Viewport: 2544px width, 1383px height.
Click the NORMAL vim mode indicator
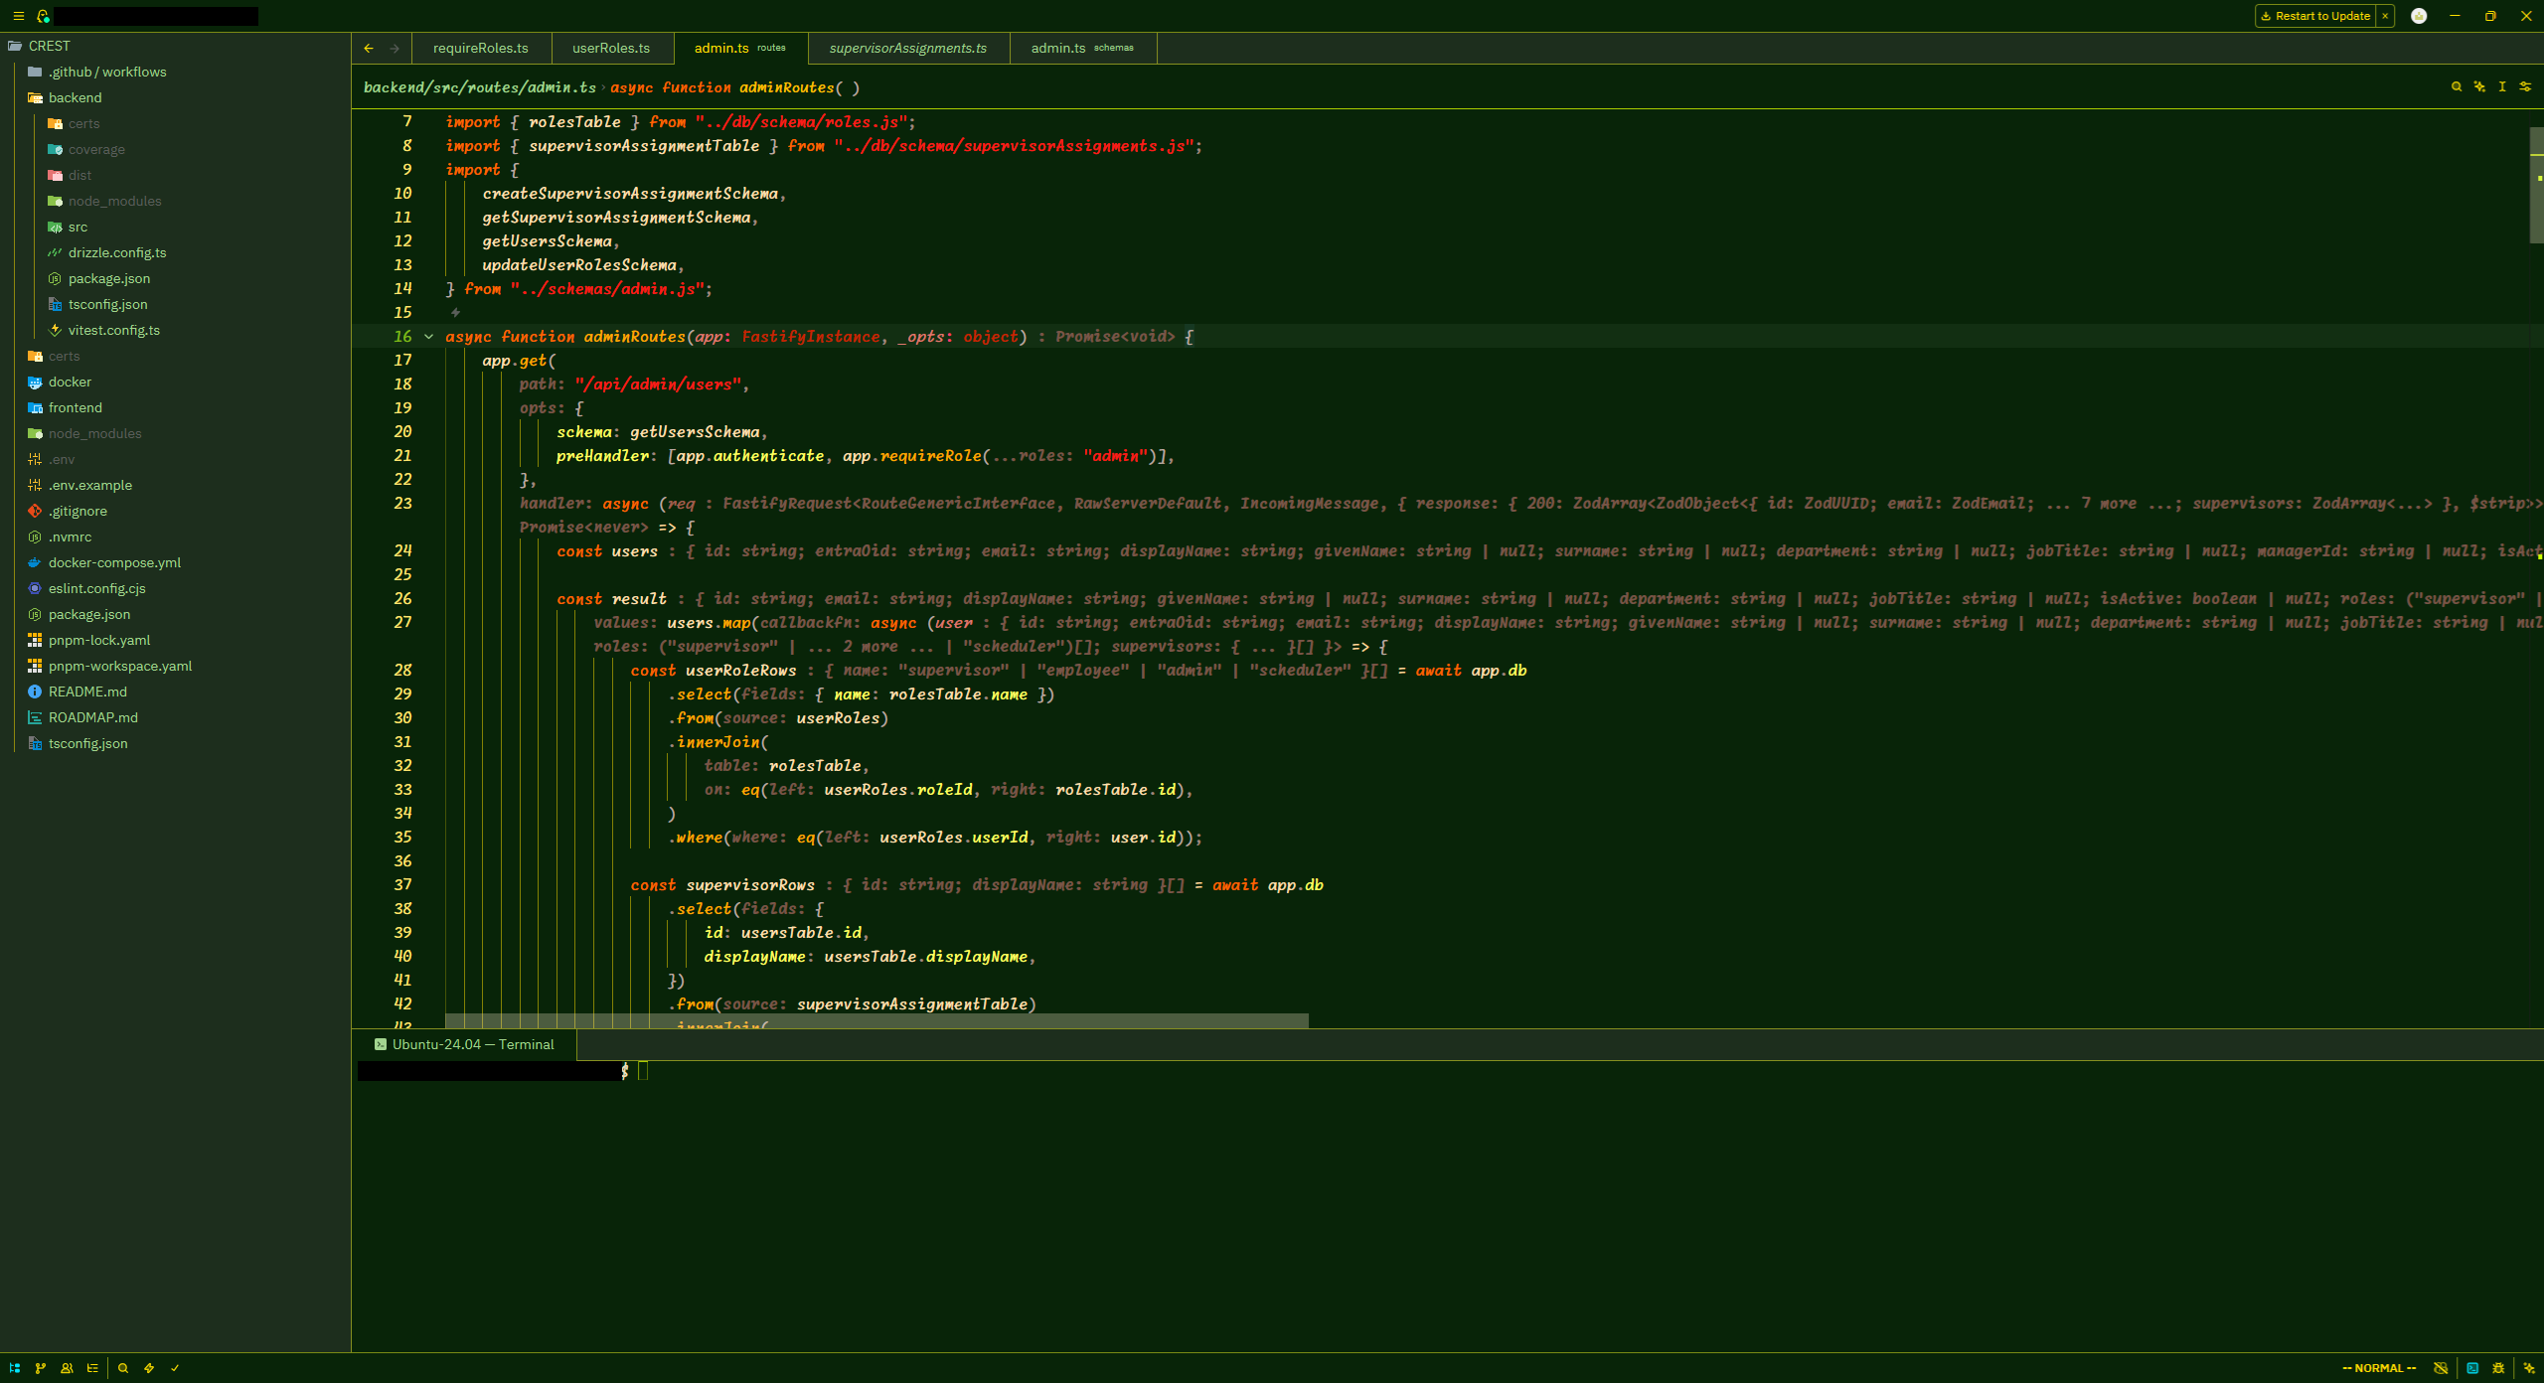coord(2379,1368)
